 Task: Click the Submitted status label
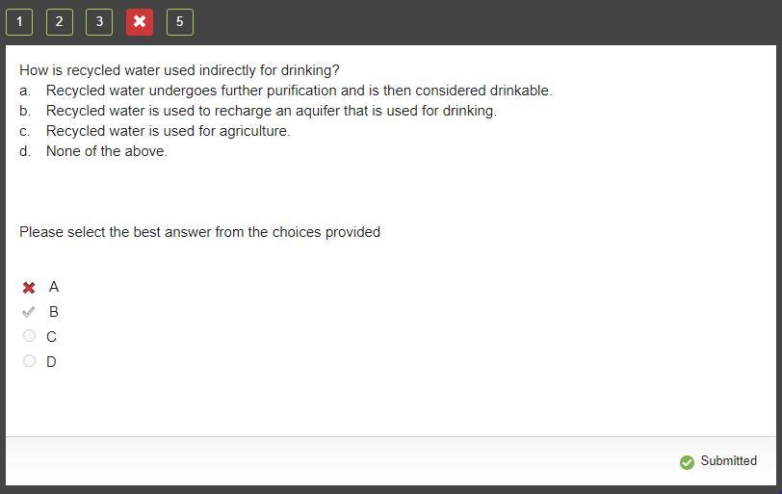click(729, 460)
